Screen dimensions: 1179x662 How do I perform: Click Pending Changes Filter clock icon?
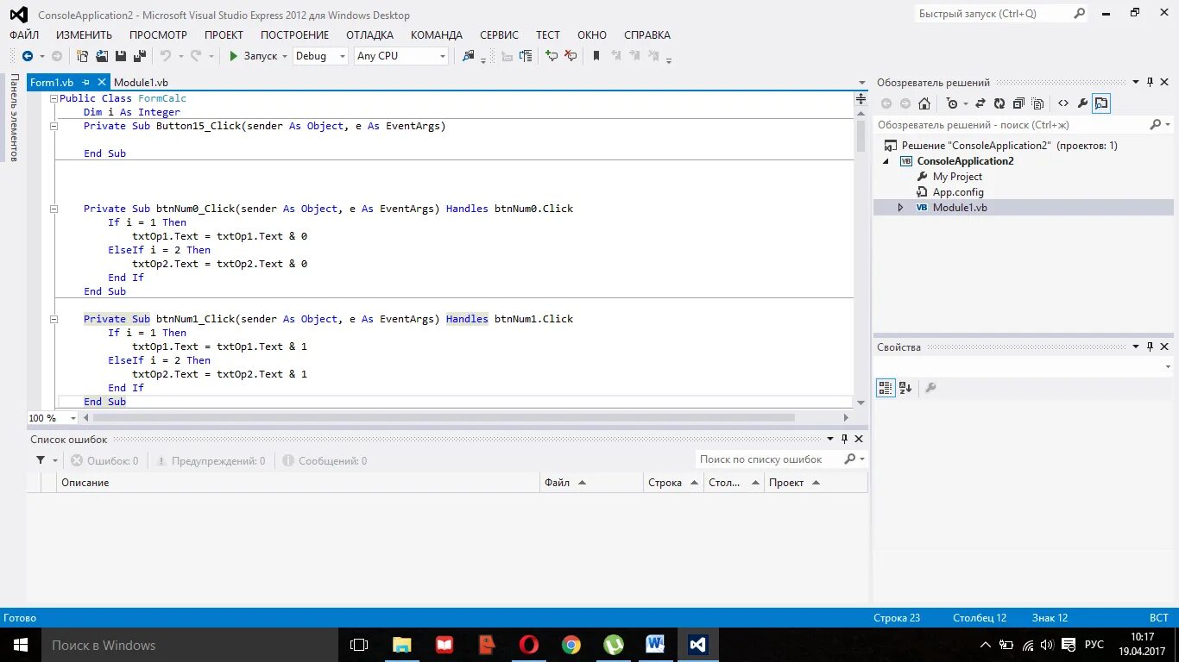(951, 103)
